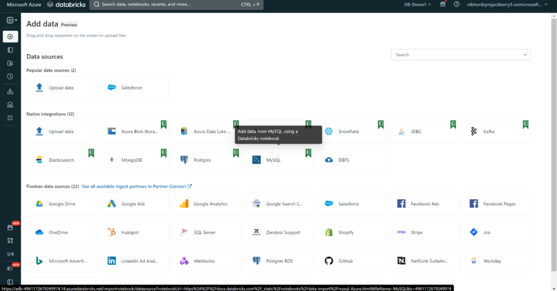557x291 pixels.
Task: Select the Google Analytics source card
Action: tap(206, 203)
